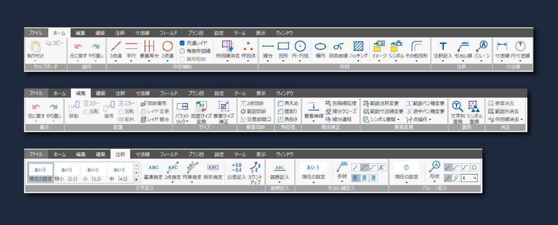Click the コピー icon in クリップボード group
The height and width of the screenshot is (225, 558).
[49, 43]
